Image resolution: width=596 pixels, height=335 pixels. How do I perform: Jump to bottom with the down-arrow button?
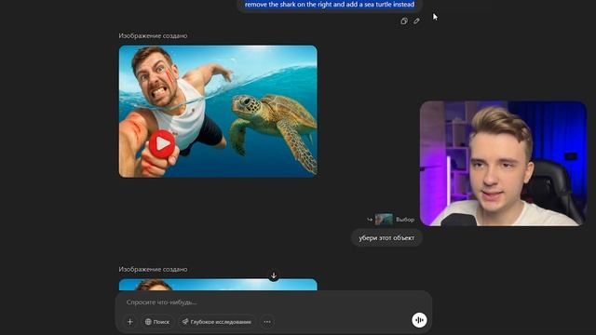coord(274,275)
